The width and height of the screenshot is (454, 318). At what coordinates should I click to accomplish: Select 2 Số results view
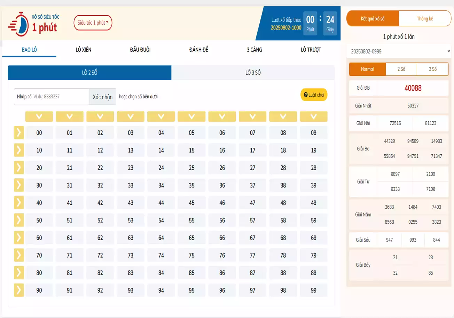click(x=401, y=69)
